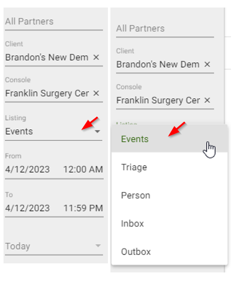Pick Outbox from the listing menu

tap(169, 252)
